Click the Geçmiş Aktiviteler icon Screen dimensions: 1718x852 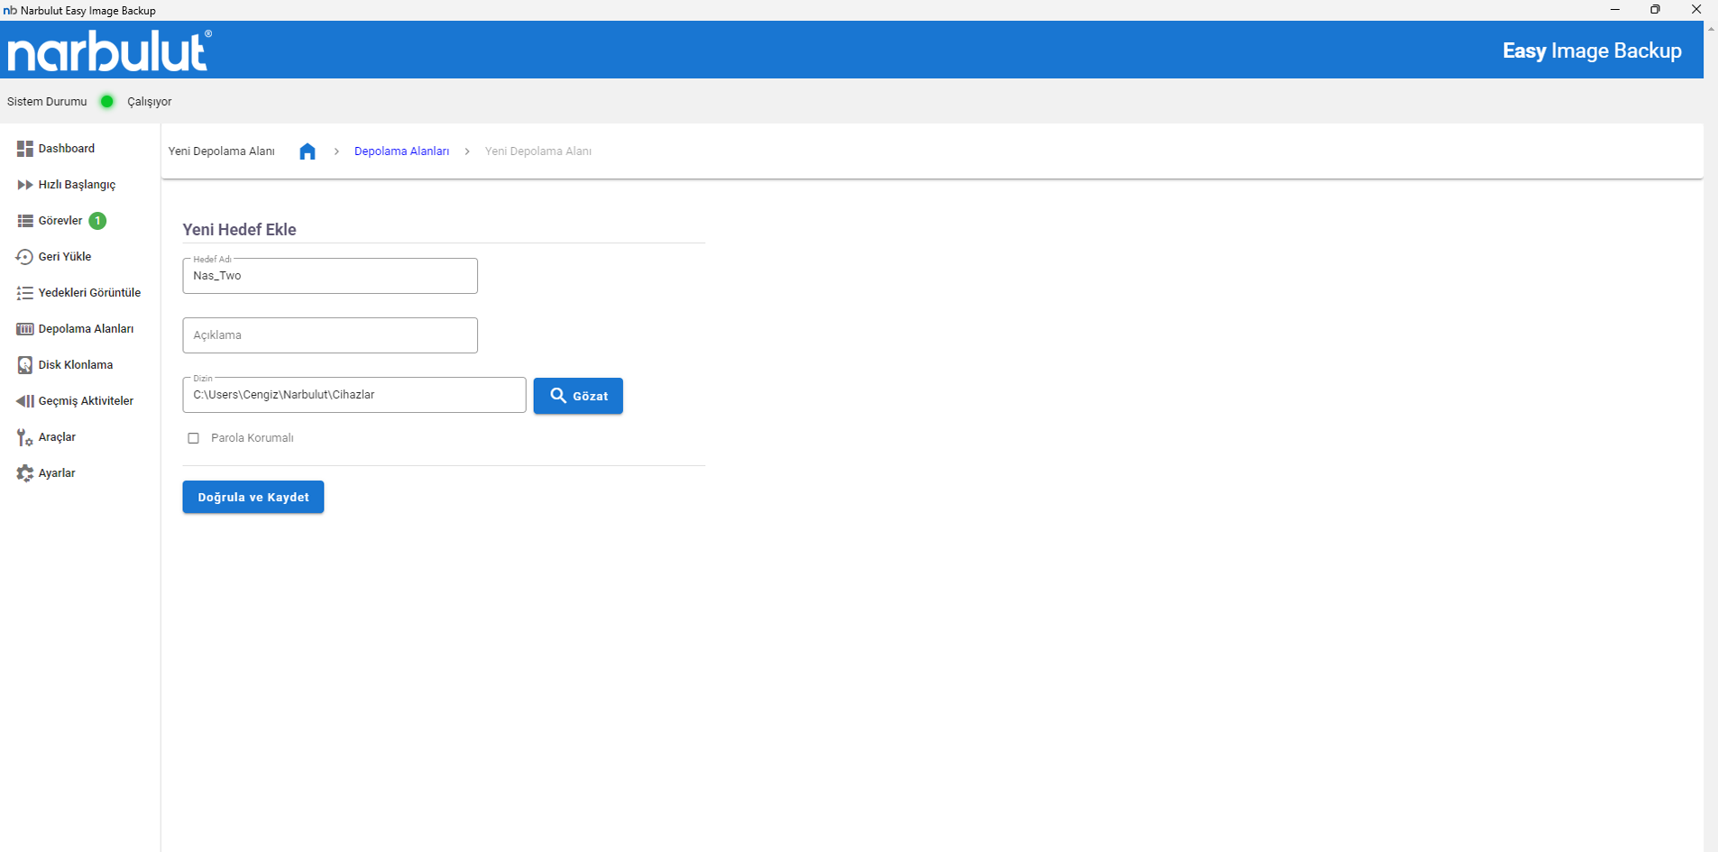(x=24, y=401)
